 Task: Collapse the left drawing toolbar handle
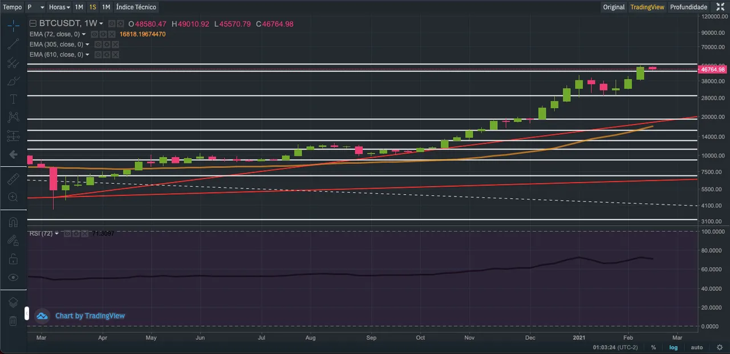pyautogui.click(x=26, y=313)
